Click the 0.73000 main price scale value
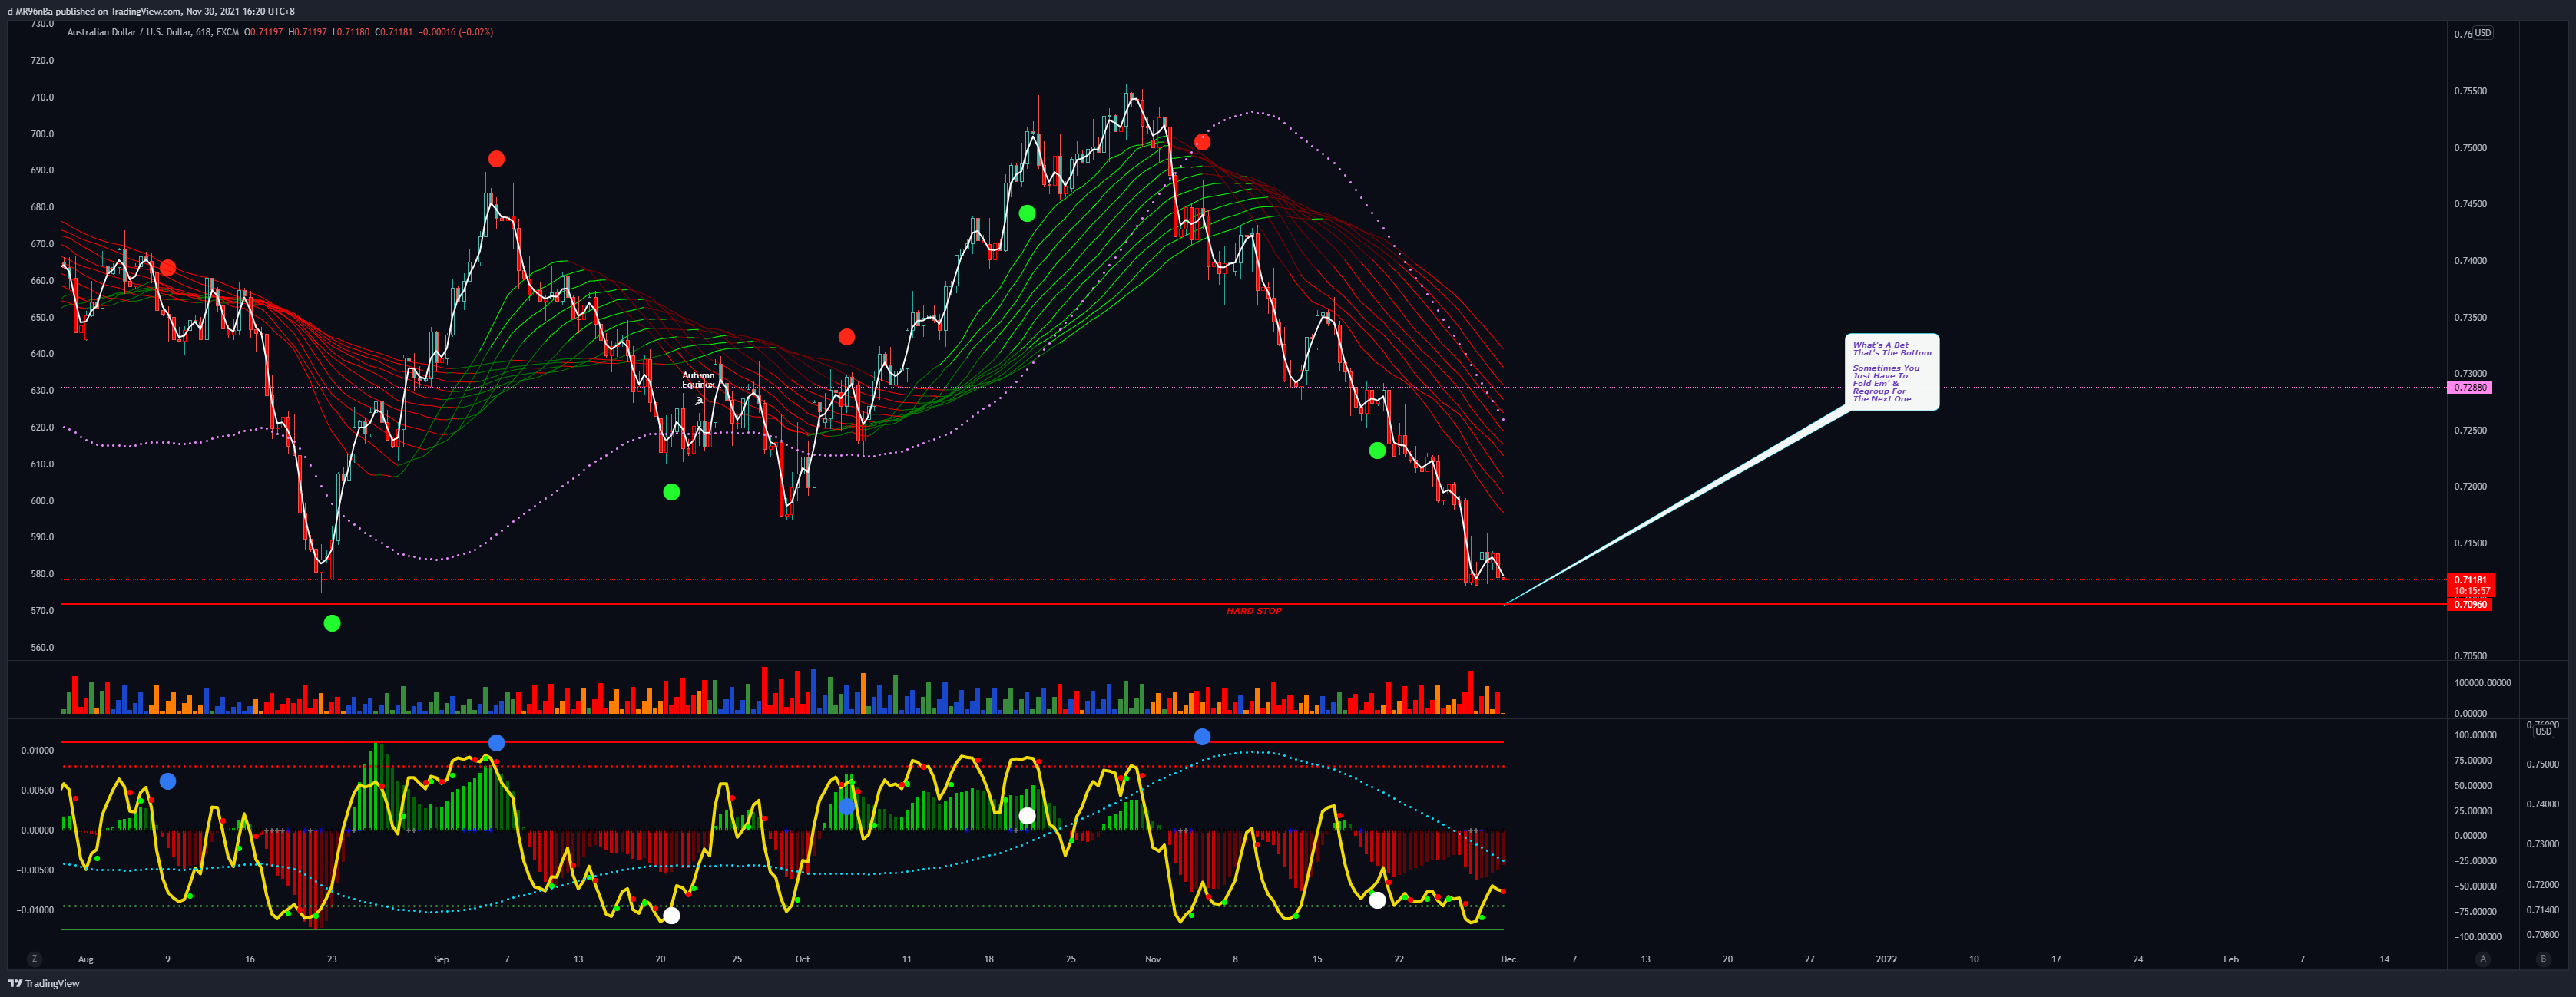Image resolution: width=2576 pixels, height=997 pixels. 2470,374
